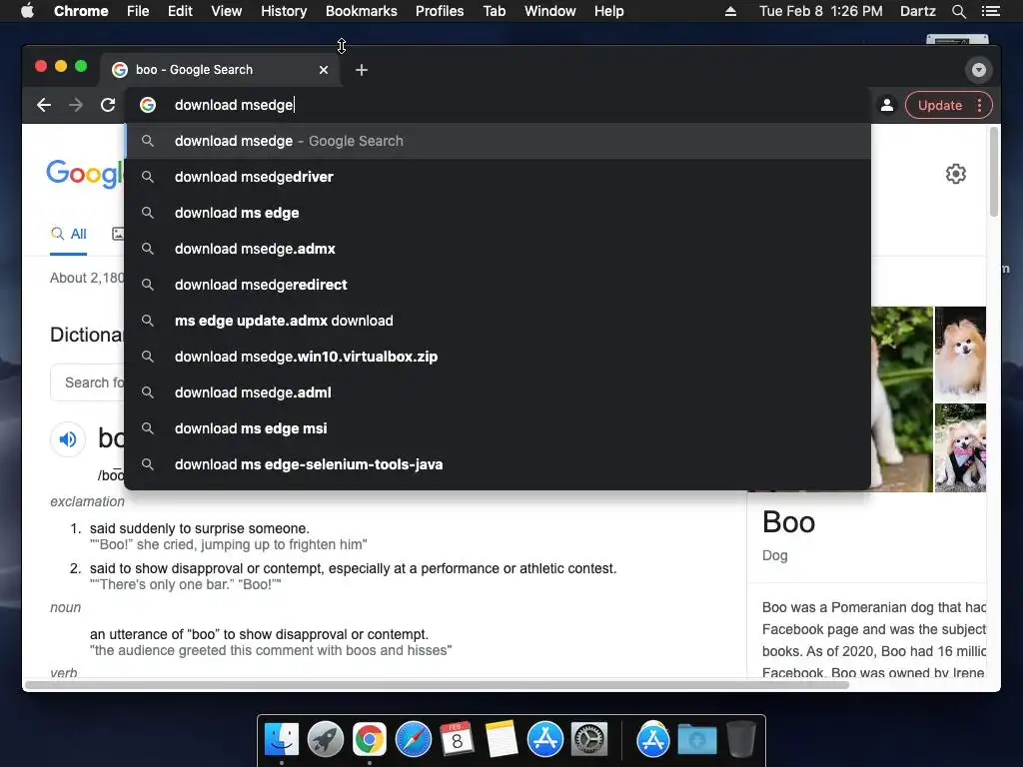
Task: Click the green fullscreen window button
Action: click(81, 66)
